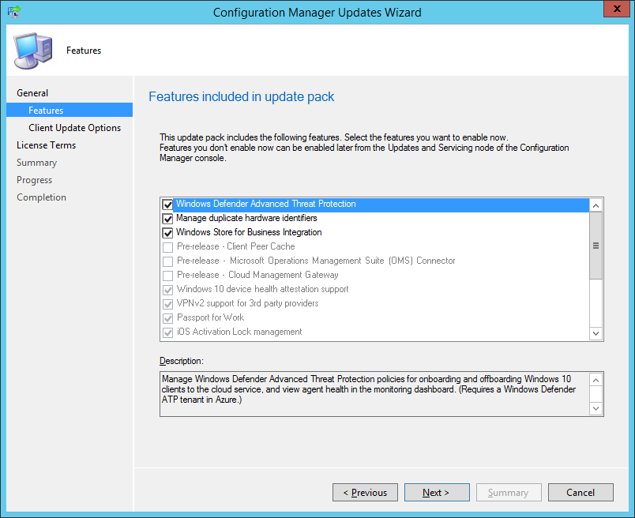Select General step in wizard sidebar
The image size is (635, 518).
pos(32,93)
